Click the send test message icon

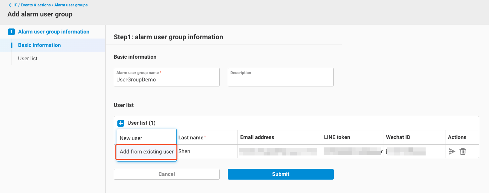point(452,151)
